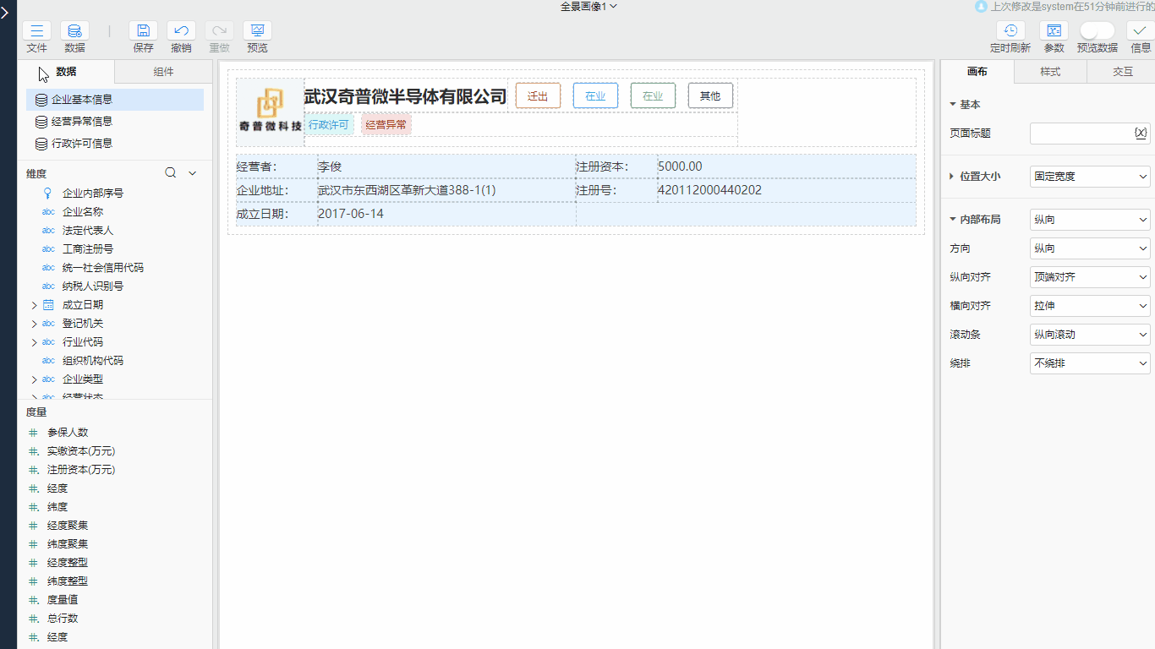1155x649 pixels.
Task: Open the 固定宽度 dropdown
Action: point(1090,177)
